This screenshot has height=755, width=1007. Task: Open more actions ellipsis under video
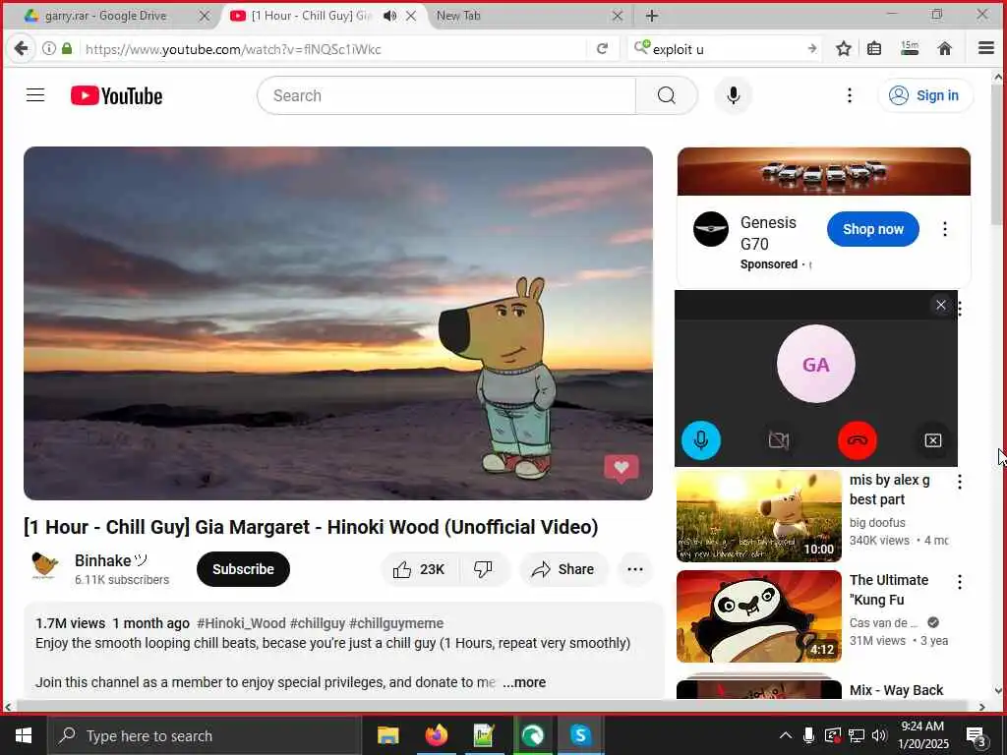coord(635,569)
